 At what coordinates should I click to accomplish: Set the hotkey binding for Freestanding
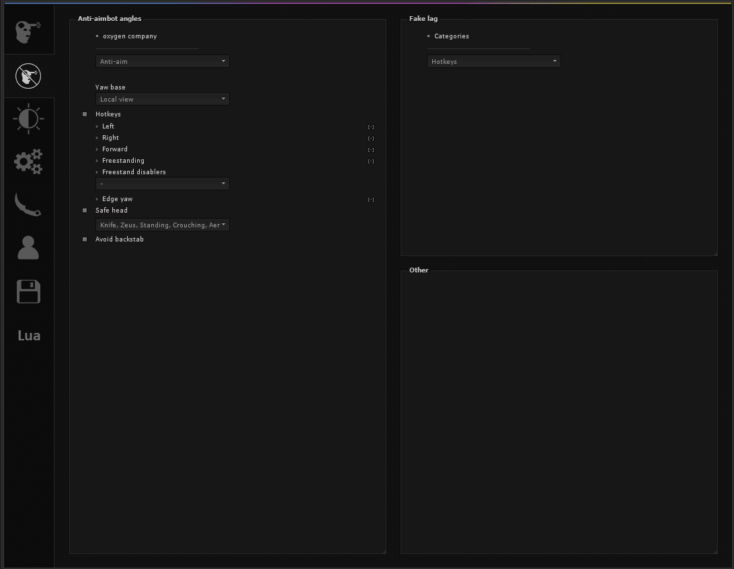[x=371, y=161]
